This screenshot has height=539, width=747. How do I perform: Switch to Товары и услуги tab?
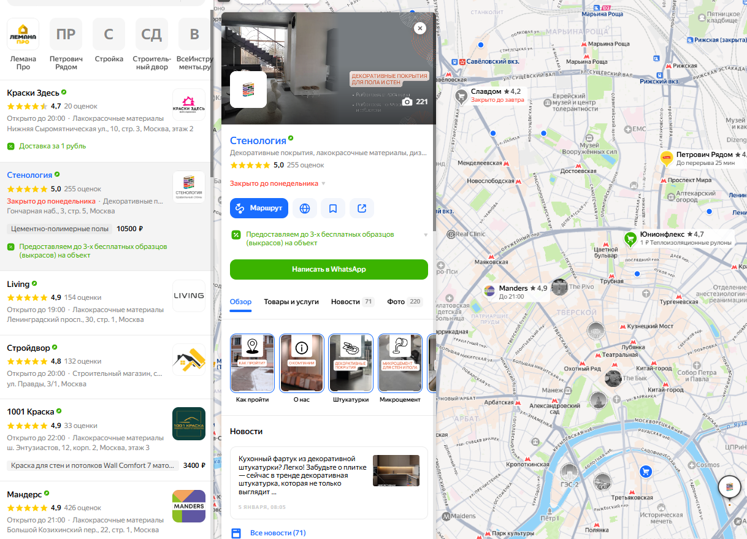pos(291,302)
